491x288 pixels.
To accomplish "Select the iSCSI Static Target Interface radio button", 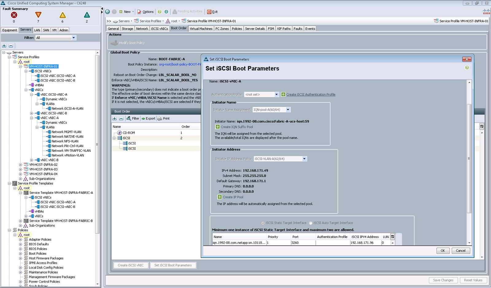I will click(263, 223).
